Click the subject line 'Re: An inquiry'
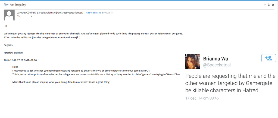This screenshot has height=118, width=278. point(15,5)
